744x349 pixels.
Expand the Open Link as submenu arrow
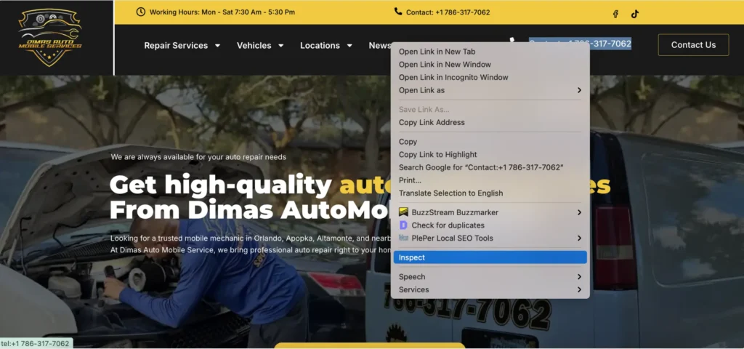point(579,90)
